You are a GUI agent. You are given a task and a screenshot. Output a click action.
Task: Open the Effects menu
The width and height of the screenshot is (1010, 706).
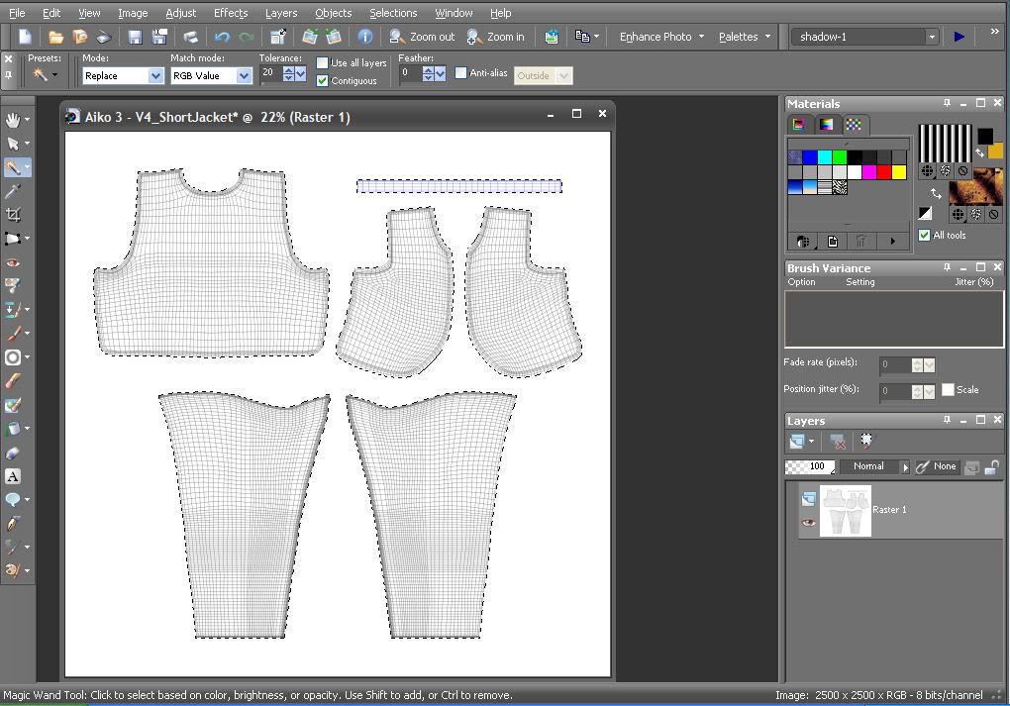[231, 13]
